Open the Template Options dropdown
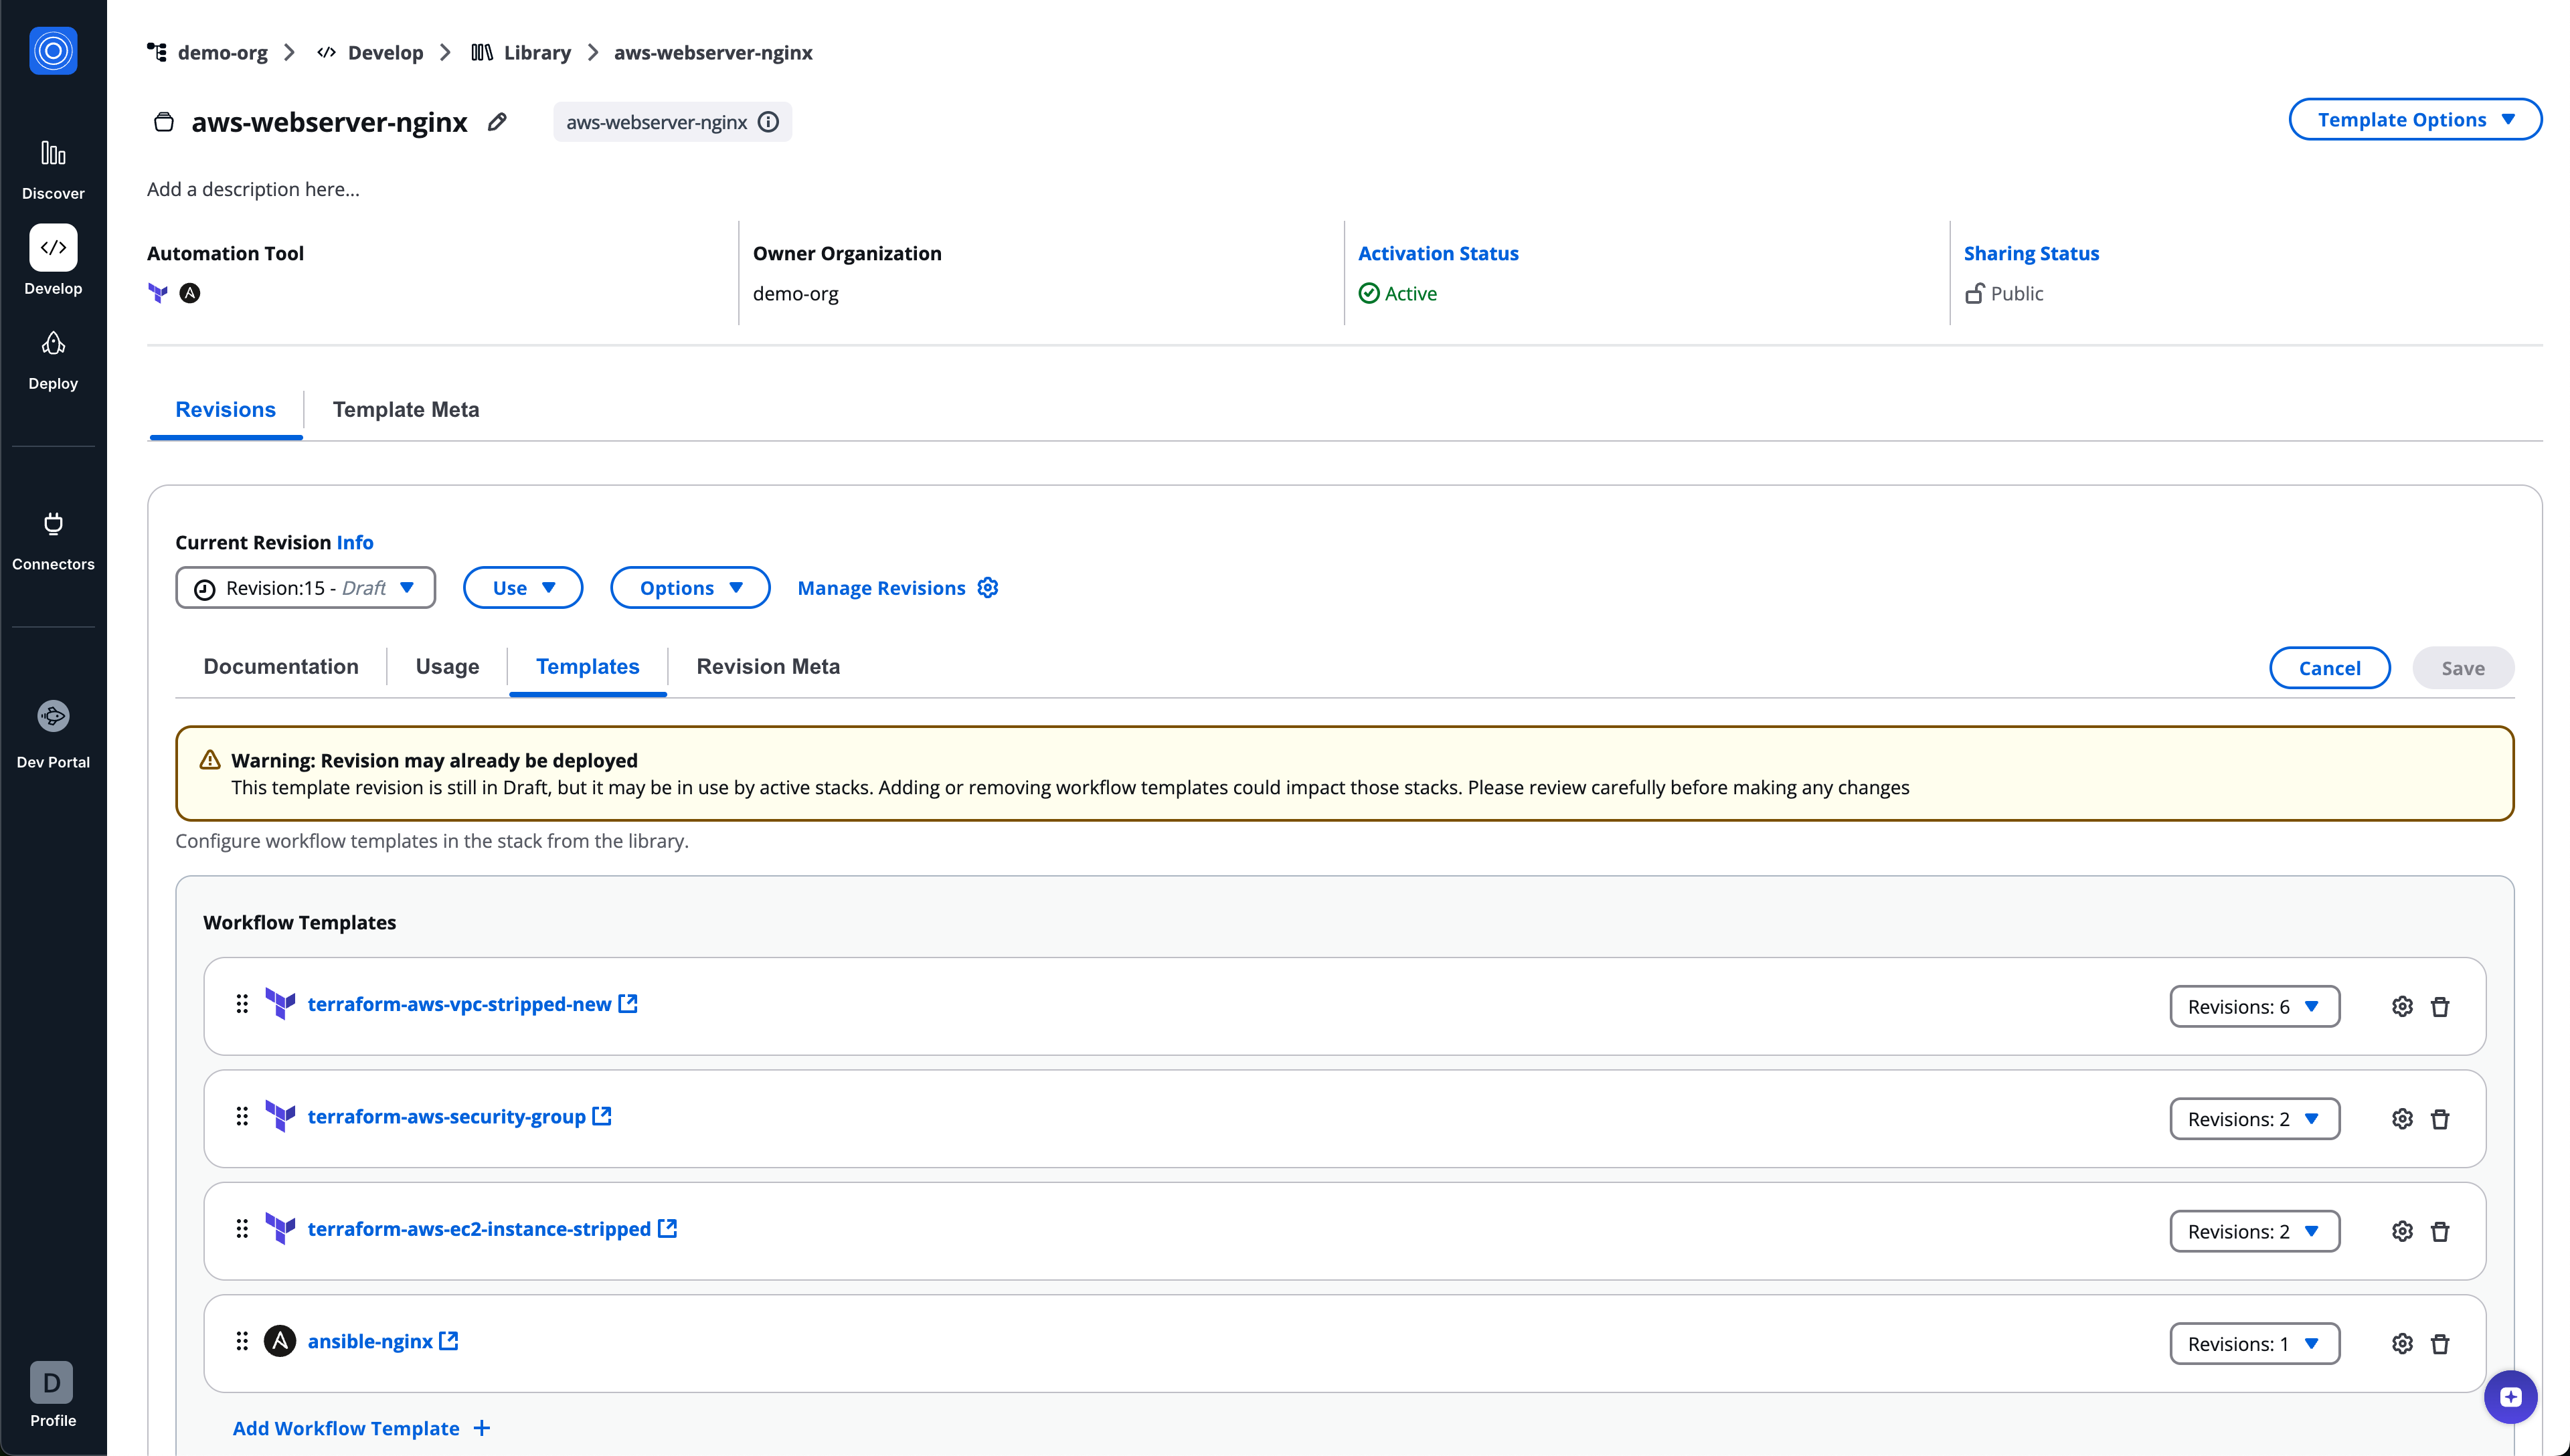The width and height of the screenshot is (2570, 1456). [2416, 119]
